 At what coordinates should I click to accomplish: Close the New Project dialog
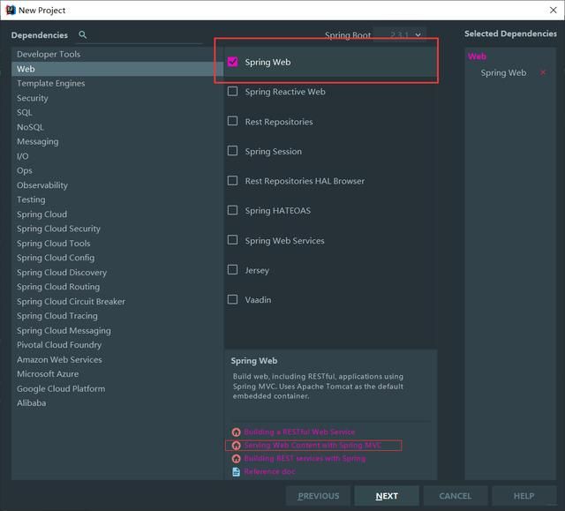point(554,10)
